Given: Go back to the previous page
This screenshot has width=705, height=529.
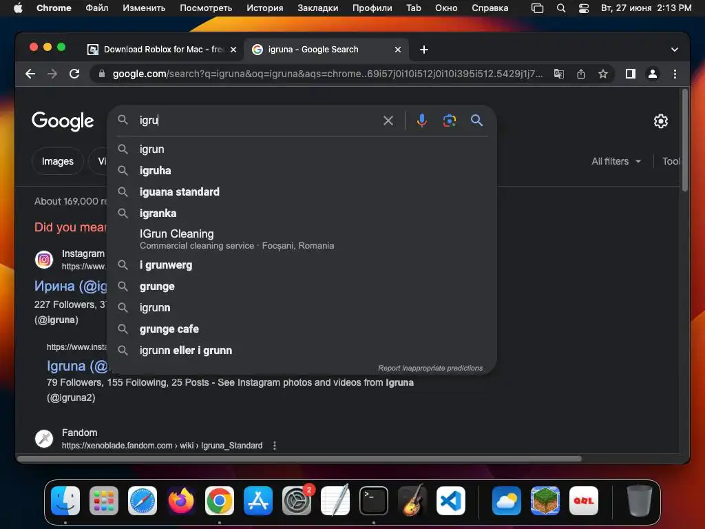Looking at the screenshot, I should tap(30, 74).
